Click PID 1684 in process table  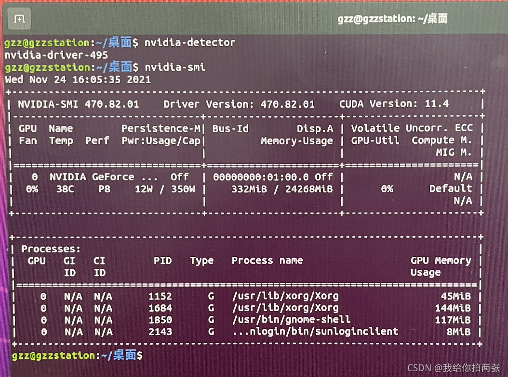(160, 308)
